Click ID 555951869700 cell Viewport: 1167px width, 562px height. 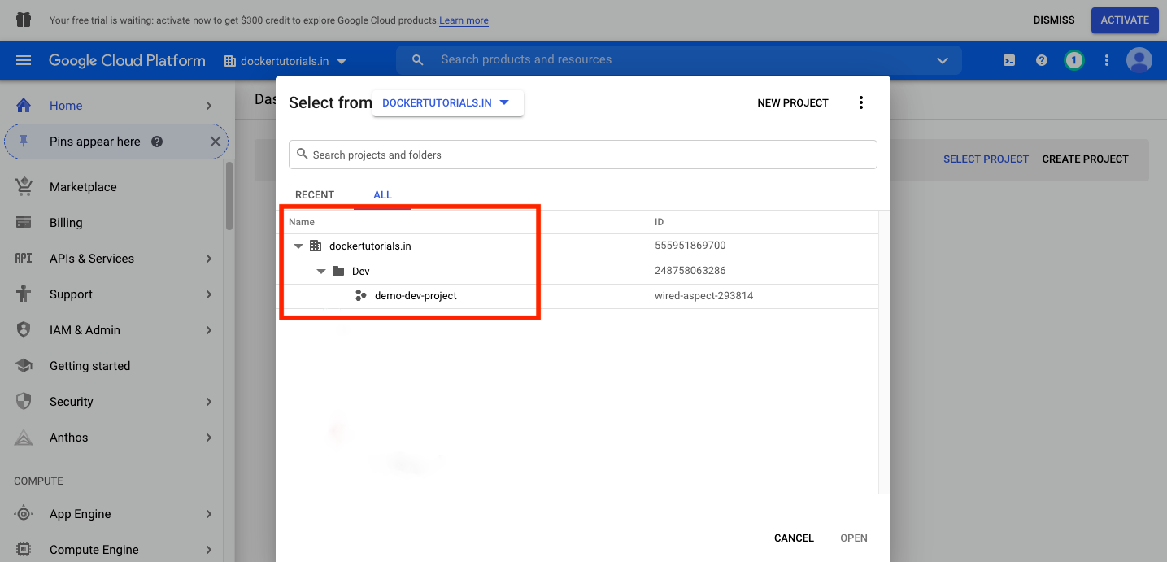(x=690, y=246)
